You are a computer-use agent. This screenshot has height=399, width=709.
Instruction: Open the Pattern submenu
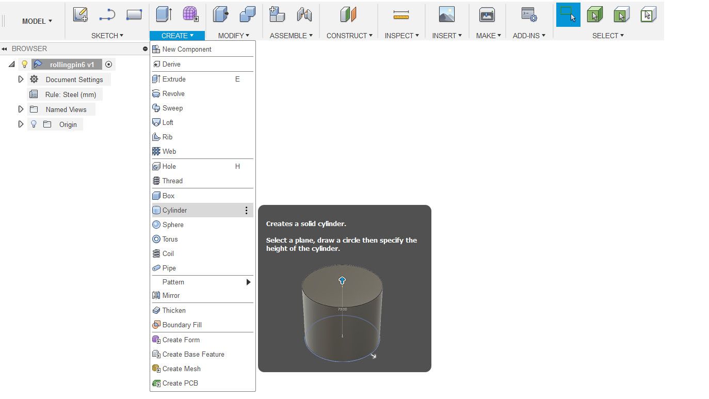(x=202, y=282)
